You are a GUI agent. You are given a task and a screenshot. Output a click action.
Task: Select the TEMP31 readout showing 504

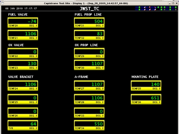click(89, 23)
